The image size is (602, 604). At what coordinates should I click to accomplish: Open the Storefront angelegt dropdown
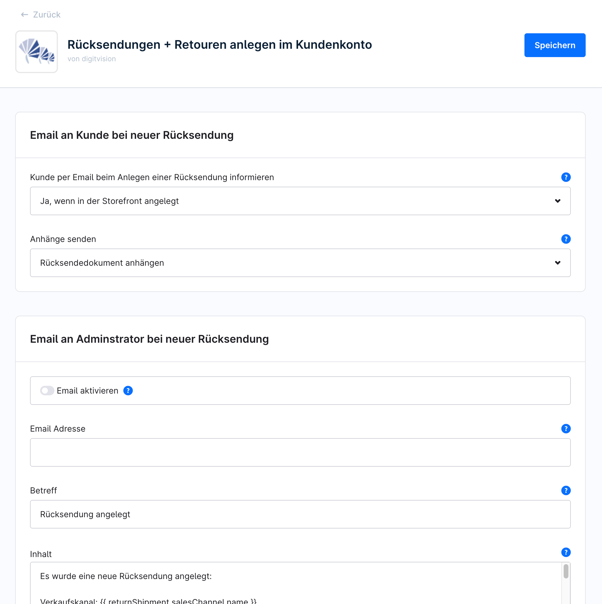tap(300, 201)
